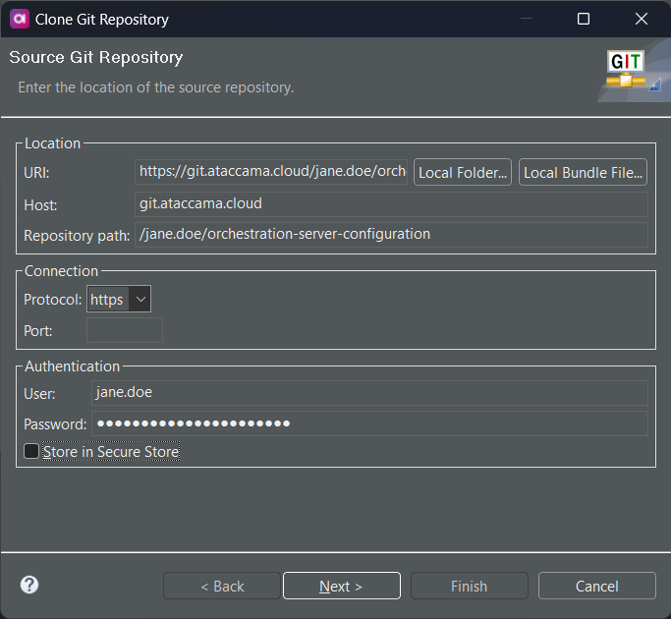Click into the URI input field
Screen dimensions: 671x619
(x=271, y=172)
